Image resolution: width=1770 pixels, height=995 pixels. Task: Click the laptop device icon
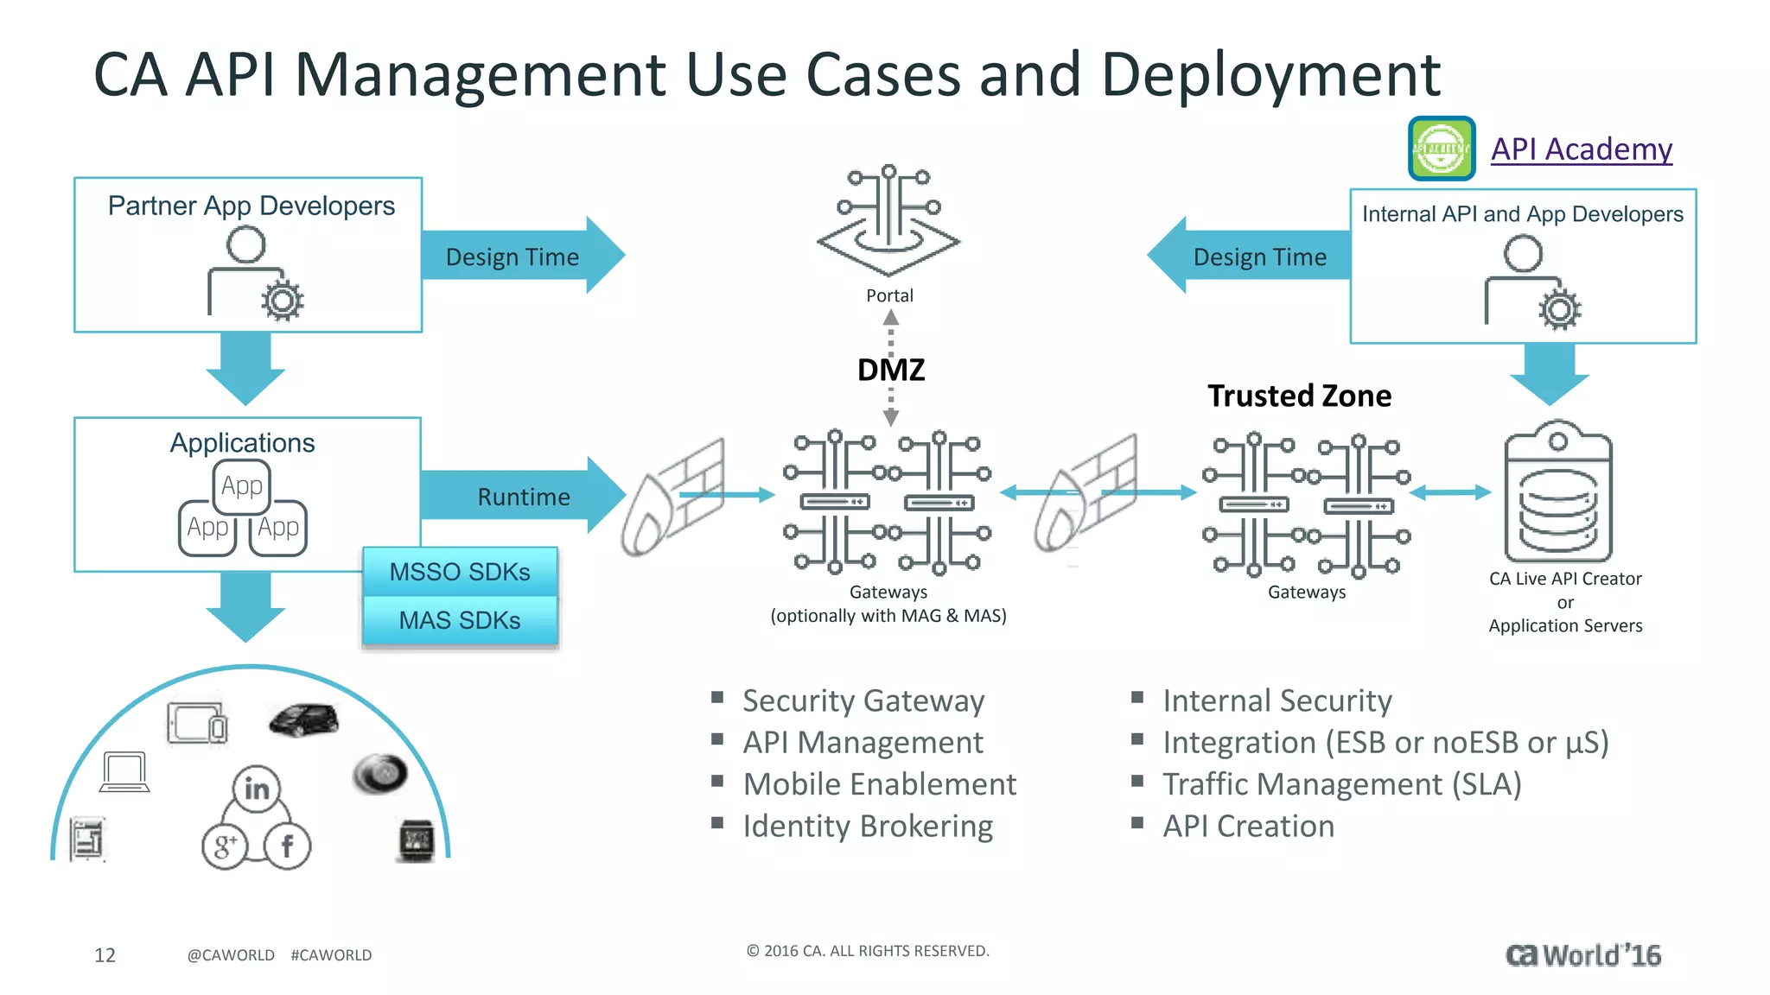(x=124, y=771)
